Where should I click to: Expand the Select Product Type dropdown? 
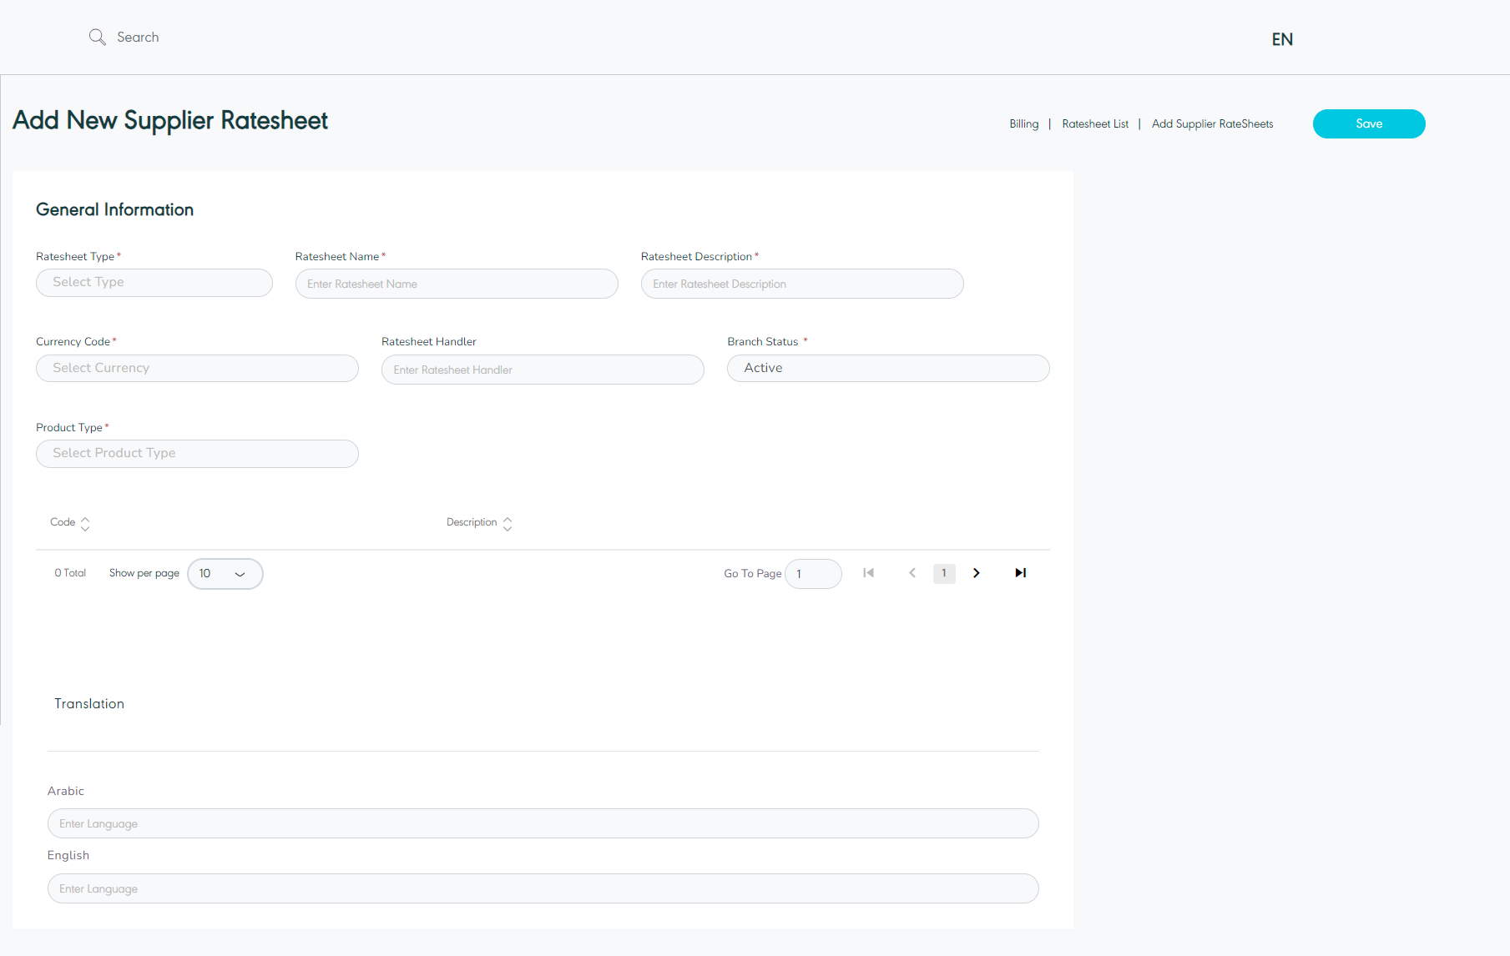pos(197,454)
